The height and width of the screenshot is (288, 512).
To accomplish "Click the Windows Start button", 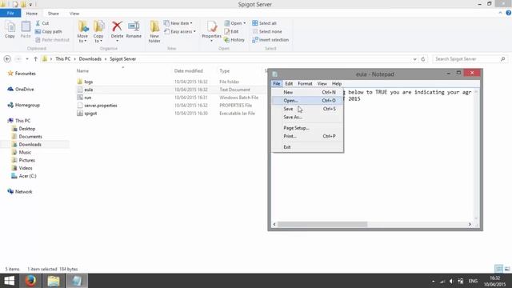I will tap(9, 281).
